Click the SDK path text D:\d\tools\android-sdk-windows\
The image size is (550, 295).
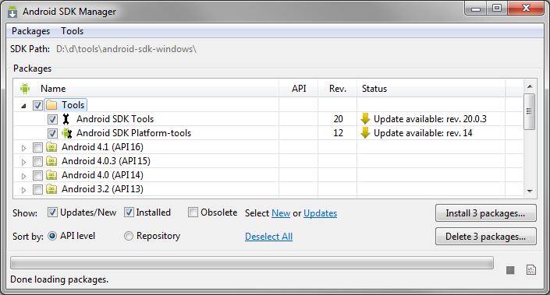126,49
